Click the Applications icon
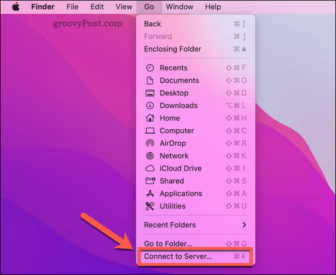Image resolution: width=336 pixels, height=275 pixels. 150,194
